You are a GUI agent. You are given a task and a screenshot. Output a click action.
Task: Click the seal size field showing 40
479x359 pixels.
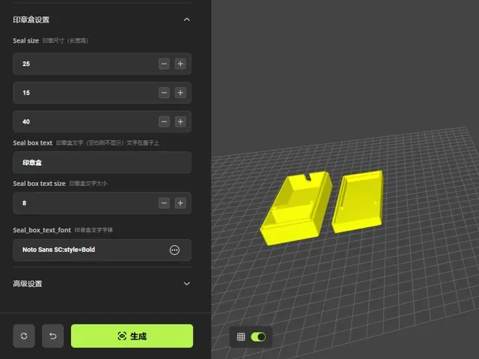102,121
